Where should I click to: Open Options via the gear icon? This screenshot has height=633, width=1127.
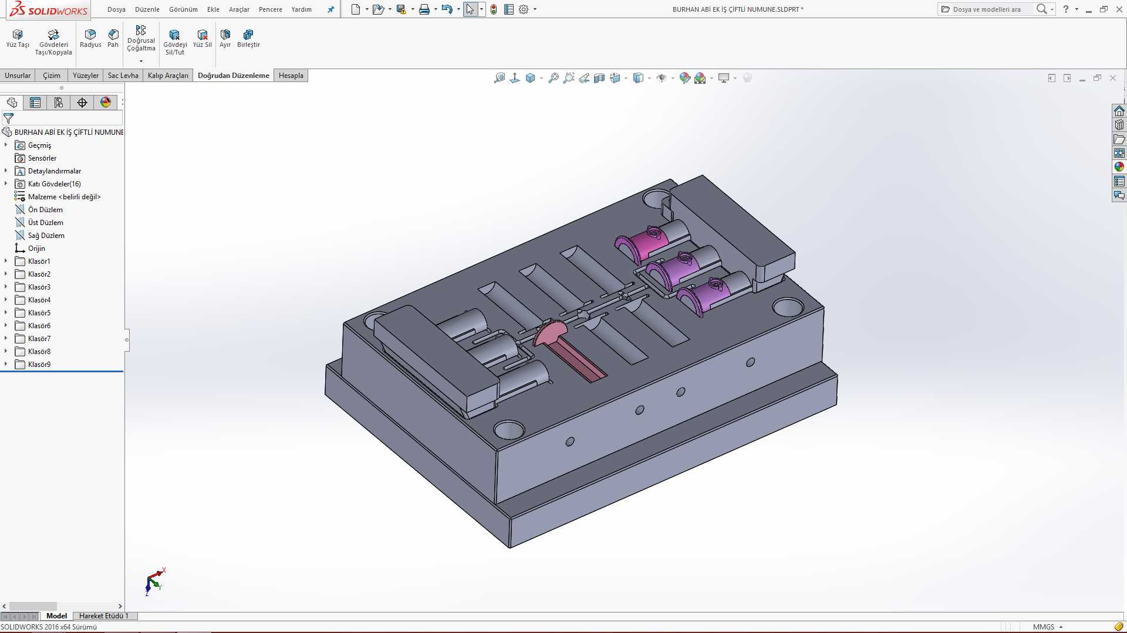pos(524,9)
